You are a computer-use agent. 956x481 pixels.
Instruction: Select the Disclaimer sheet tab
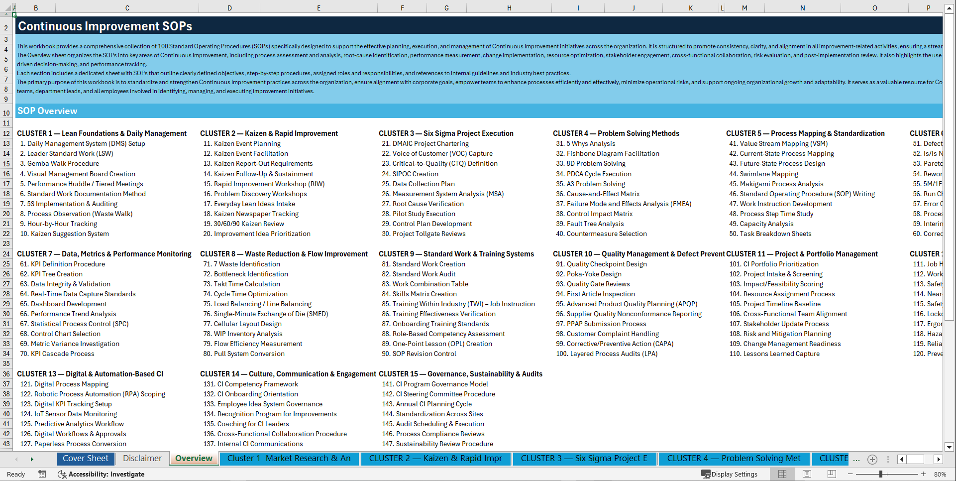point(142,458)
